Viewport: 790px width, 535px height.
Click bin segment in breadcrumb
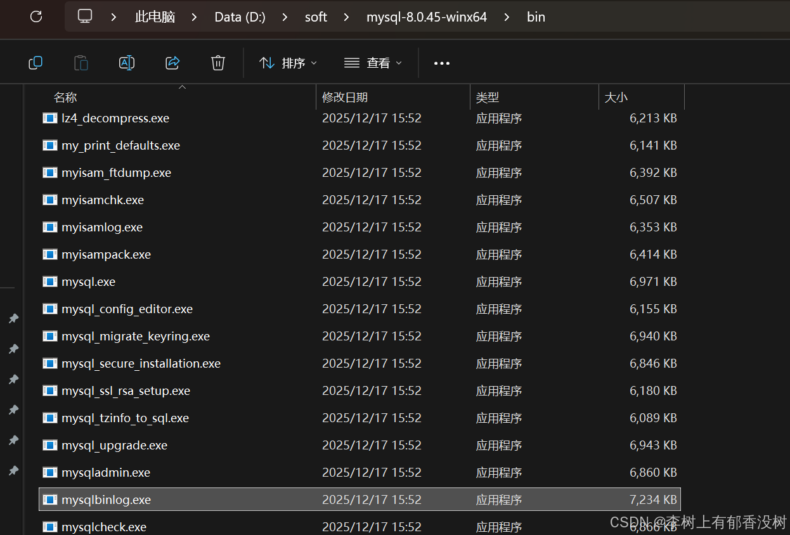[536, 17]
